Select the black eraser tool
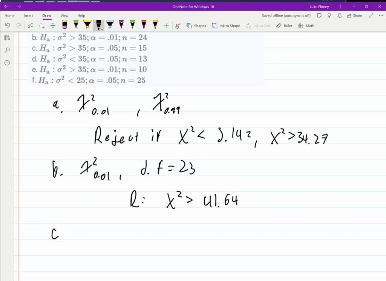Image resolution: width=386 pixels, height=281 pixels. pyautogui.click(x=64, y=25)
